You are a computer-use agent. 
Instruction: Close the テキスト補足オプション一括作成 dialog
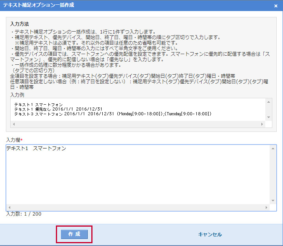pos(276,6)
